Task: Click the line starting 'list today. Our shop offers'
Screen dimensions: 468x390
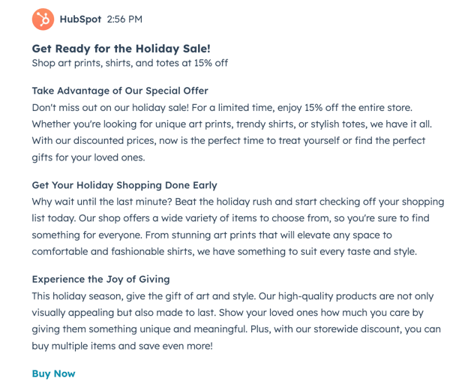Action: pos(232,218)
